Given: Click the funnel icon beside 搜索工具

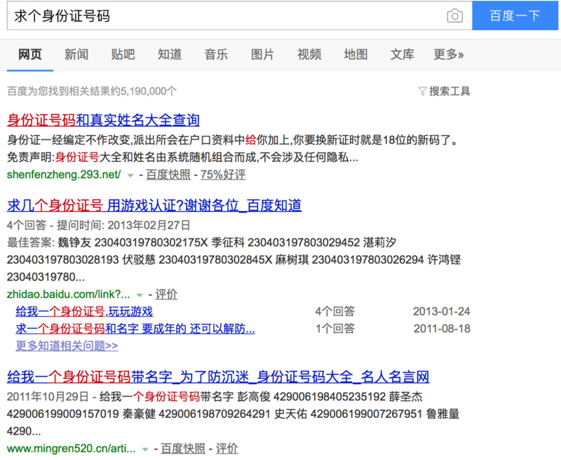Looking at the screenshot, I should [421, 91].
